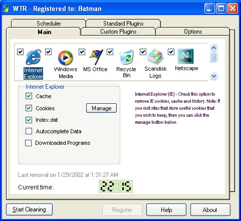This screenshot has width=241, height=221.
Task: Click the Start Cleaning button
Action: tap(29, 209)
